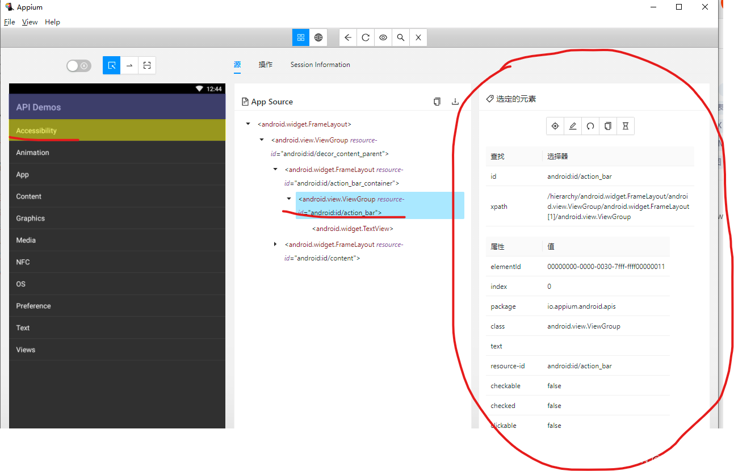The image size is (734, 471).
Task: Copy selected element attributes icon
Action: pos(608,126)
